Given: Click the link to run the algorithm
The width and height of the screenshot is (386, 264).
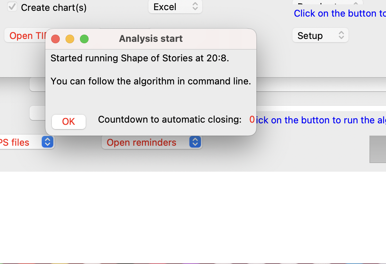Looking at the screenshot, I should tap(320, 120).
